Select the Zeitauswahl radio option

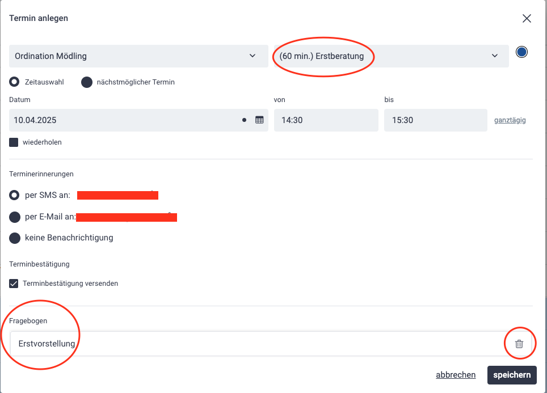point(14,82)
